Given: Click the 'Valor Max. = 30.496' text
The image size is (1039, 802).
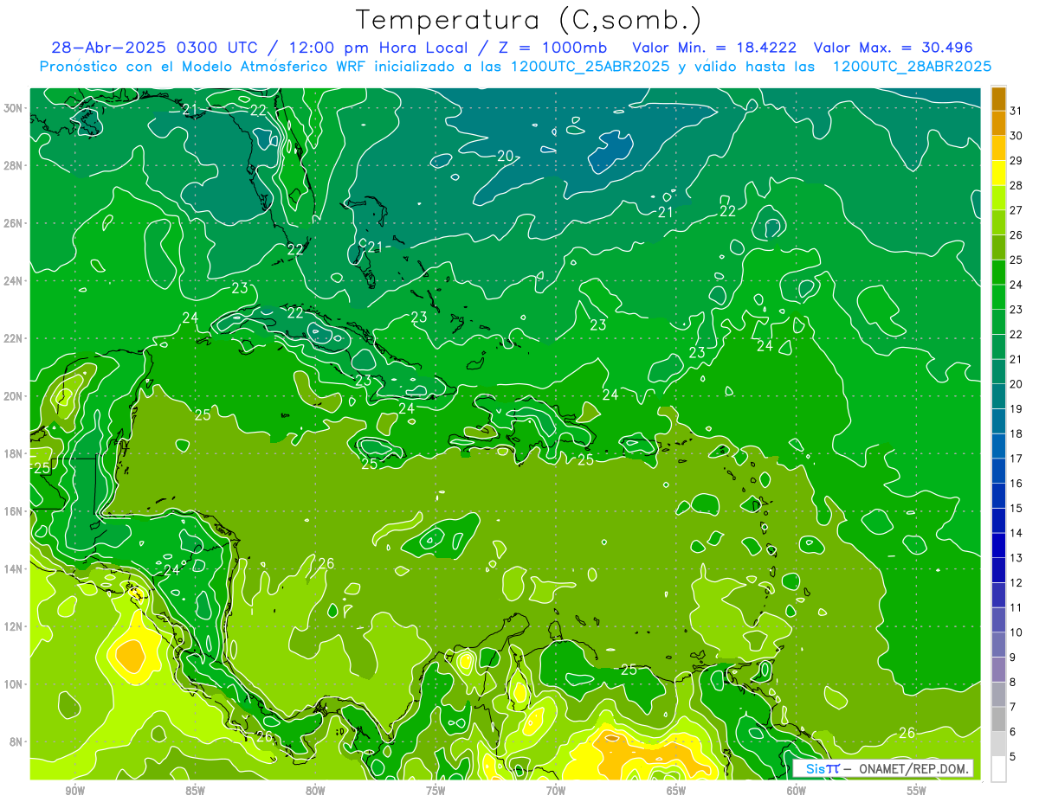Looking at the screenshot, I should (x=894, y=48).
